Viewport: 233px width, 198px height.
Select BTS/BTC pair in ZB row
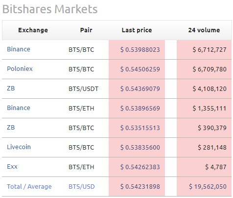(x=81, y=128)
